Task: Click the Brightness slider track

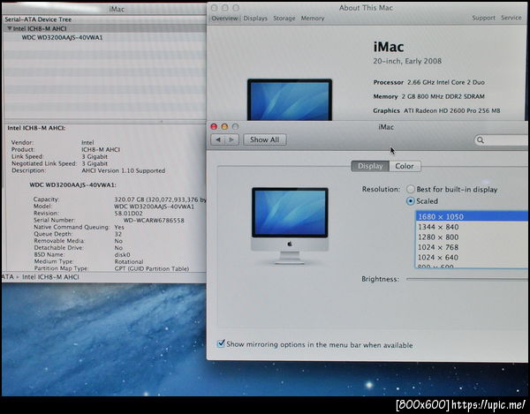Action: click(x=467, y=279)
